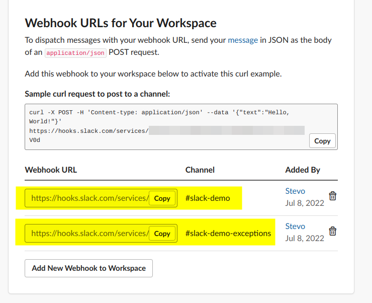Delete the #slack-demo webhook via trash icon
Image resolution: width=372 pixels, height=303 pixels.
click(x=333, y=196)
